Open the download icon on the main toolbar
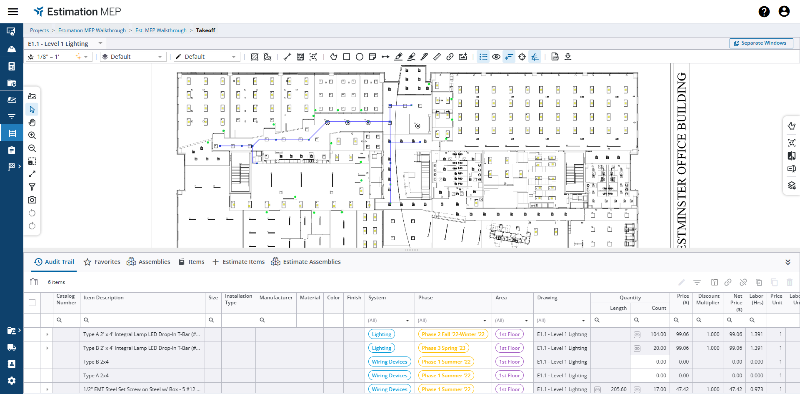Image resolution: width=800 pixels, height=394 pixels. 568,57
